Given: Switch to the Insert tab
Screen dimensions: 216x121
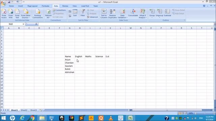Looking at the screenshot, I should 21,6.
